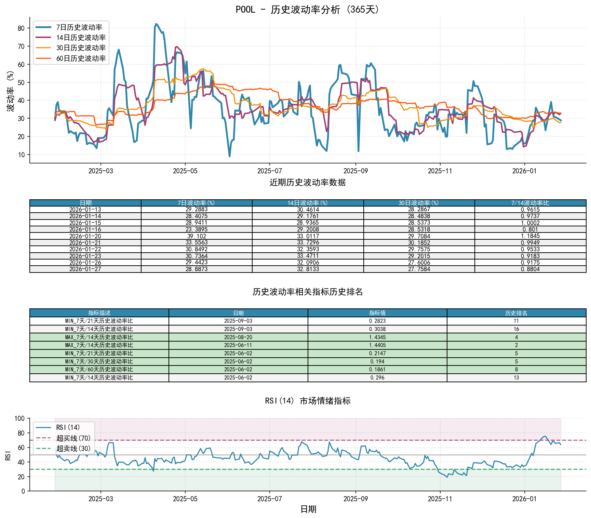Select the 30日历史波动率 legend entry
The image size is (591, 518).
click(81, 48)
